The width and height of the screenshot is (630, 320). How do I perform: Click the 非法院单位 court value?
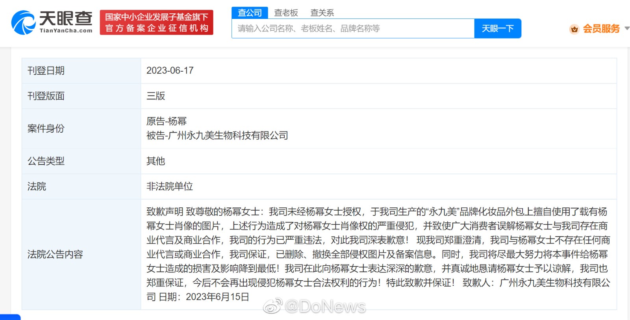pos(170,186)
